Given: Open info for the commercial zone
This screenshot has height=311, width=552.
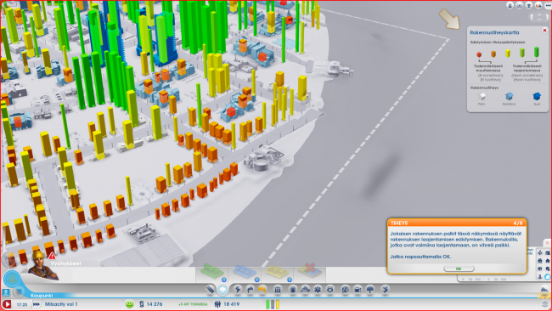Looking at the screenshot, I should (257, 280).
